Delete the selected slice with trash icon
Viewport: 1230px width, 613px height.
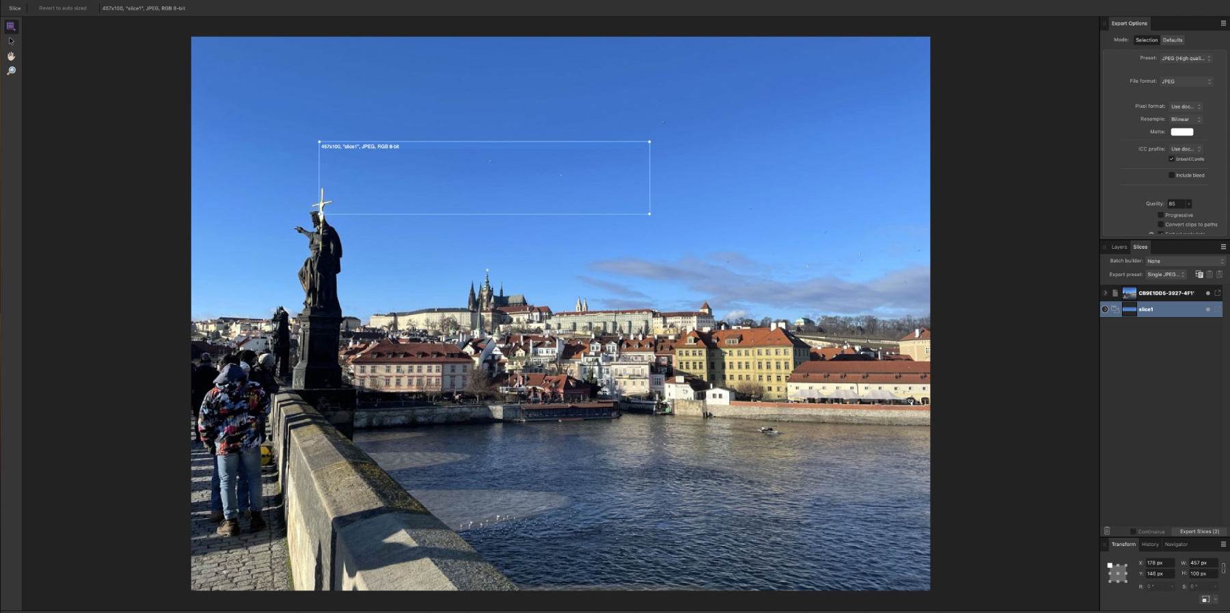tap(1107, 531)
